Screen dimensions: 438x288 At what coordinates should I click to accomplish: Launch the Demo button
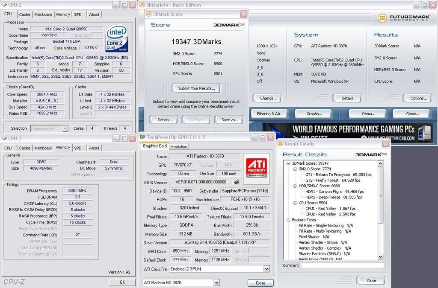point(368,114)
